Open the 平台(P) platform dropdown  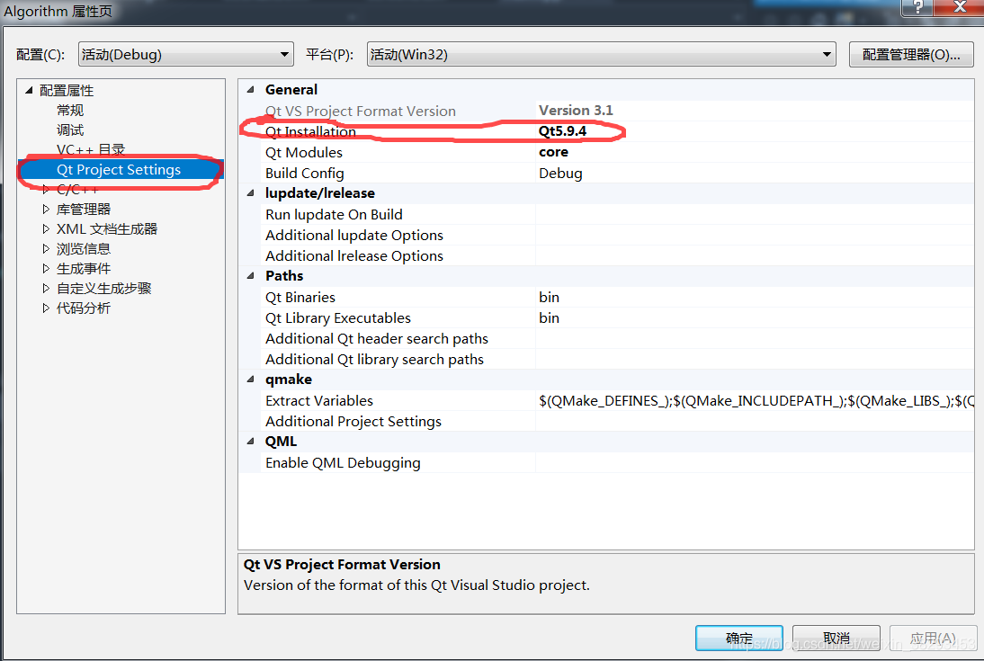click(x=601, y=55)
